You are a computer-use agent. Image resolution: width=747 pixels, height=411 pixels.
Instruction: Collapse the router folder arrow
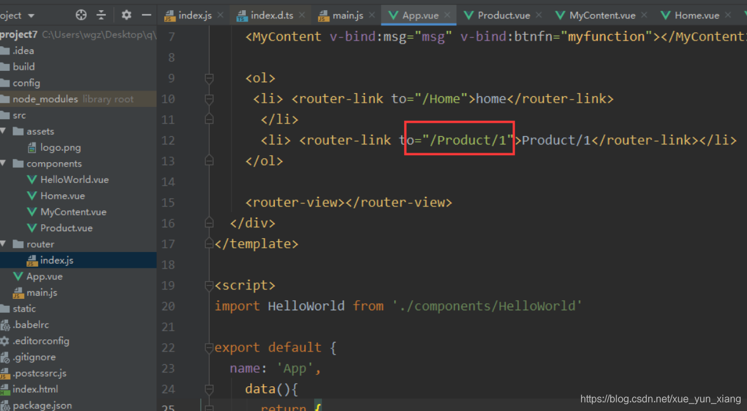tap(3, 244)
